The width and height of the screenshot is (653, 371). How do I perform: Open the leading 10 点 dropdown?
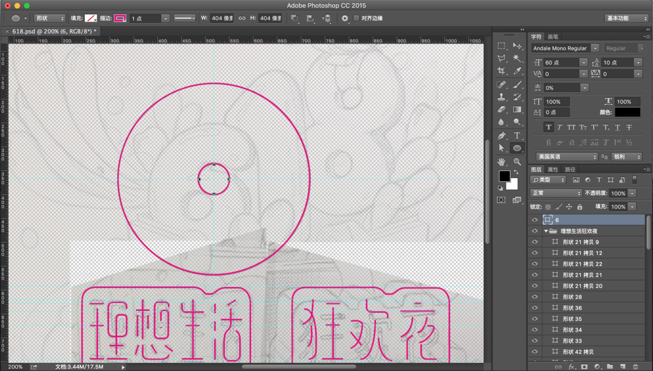(x=638, y=63)
